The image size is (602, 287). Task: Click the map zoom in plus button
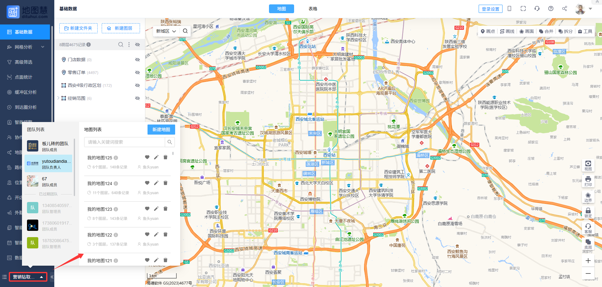click(x=588, y=261)
